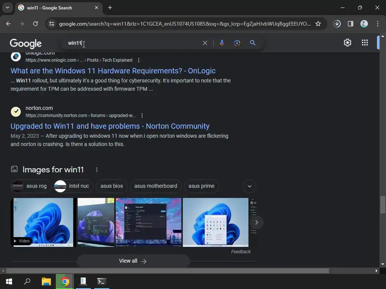The width and height of the screenshot is (386, 289).
Task: Click the browser forward arrow
Action: tap(22, 24)
